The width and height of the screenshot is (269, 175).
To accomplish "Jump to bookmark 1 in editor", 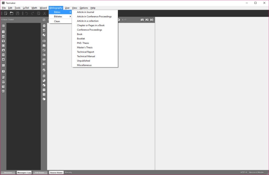I will [142, 20].
